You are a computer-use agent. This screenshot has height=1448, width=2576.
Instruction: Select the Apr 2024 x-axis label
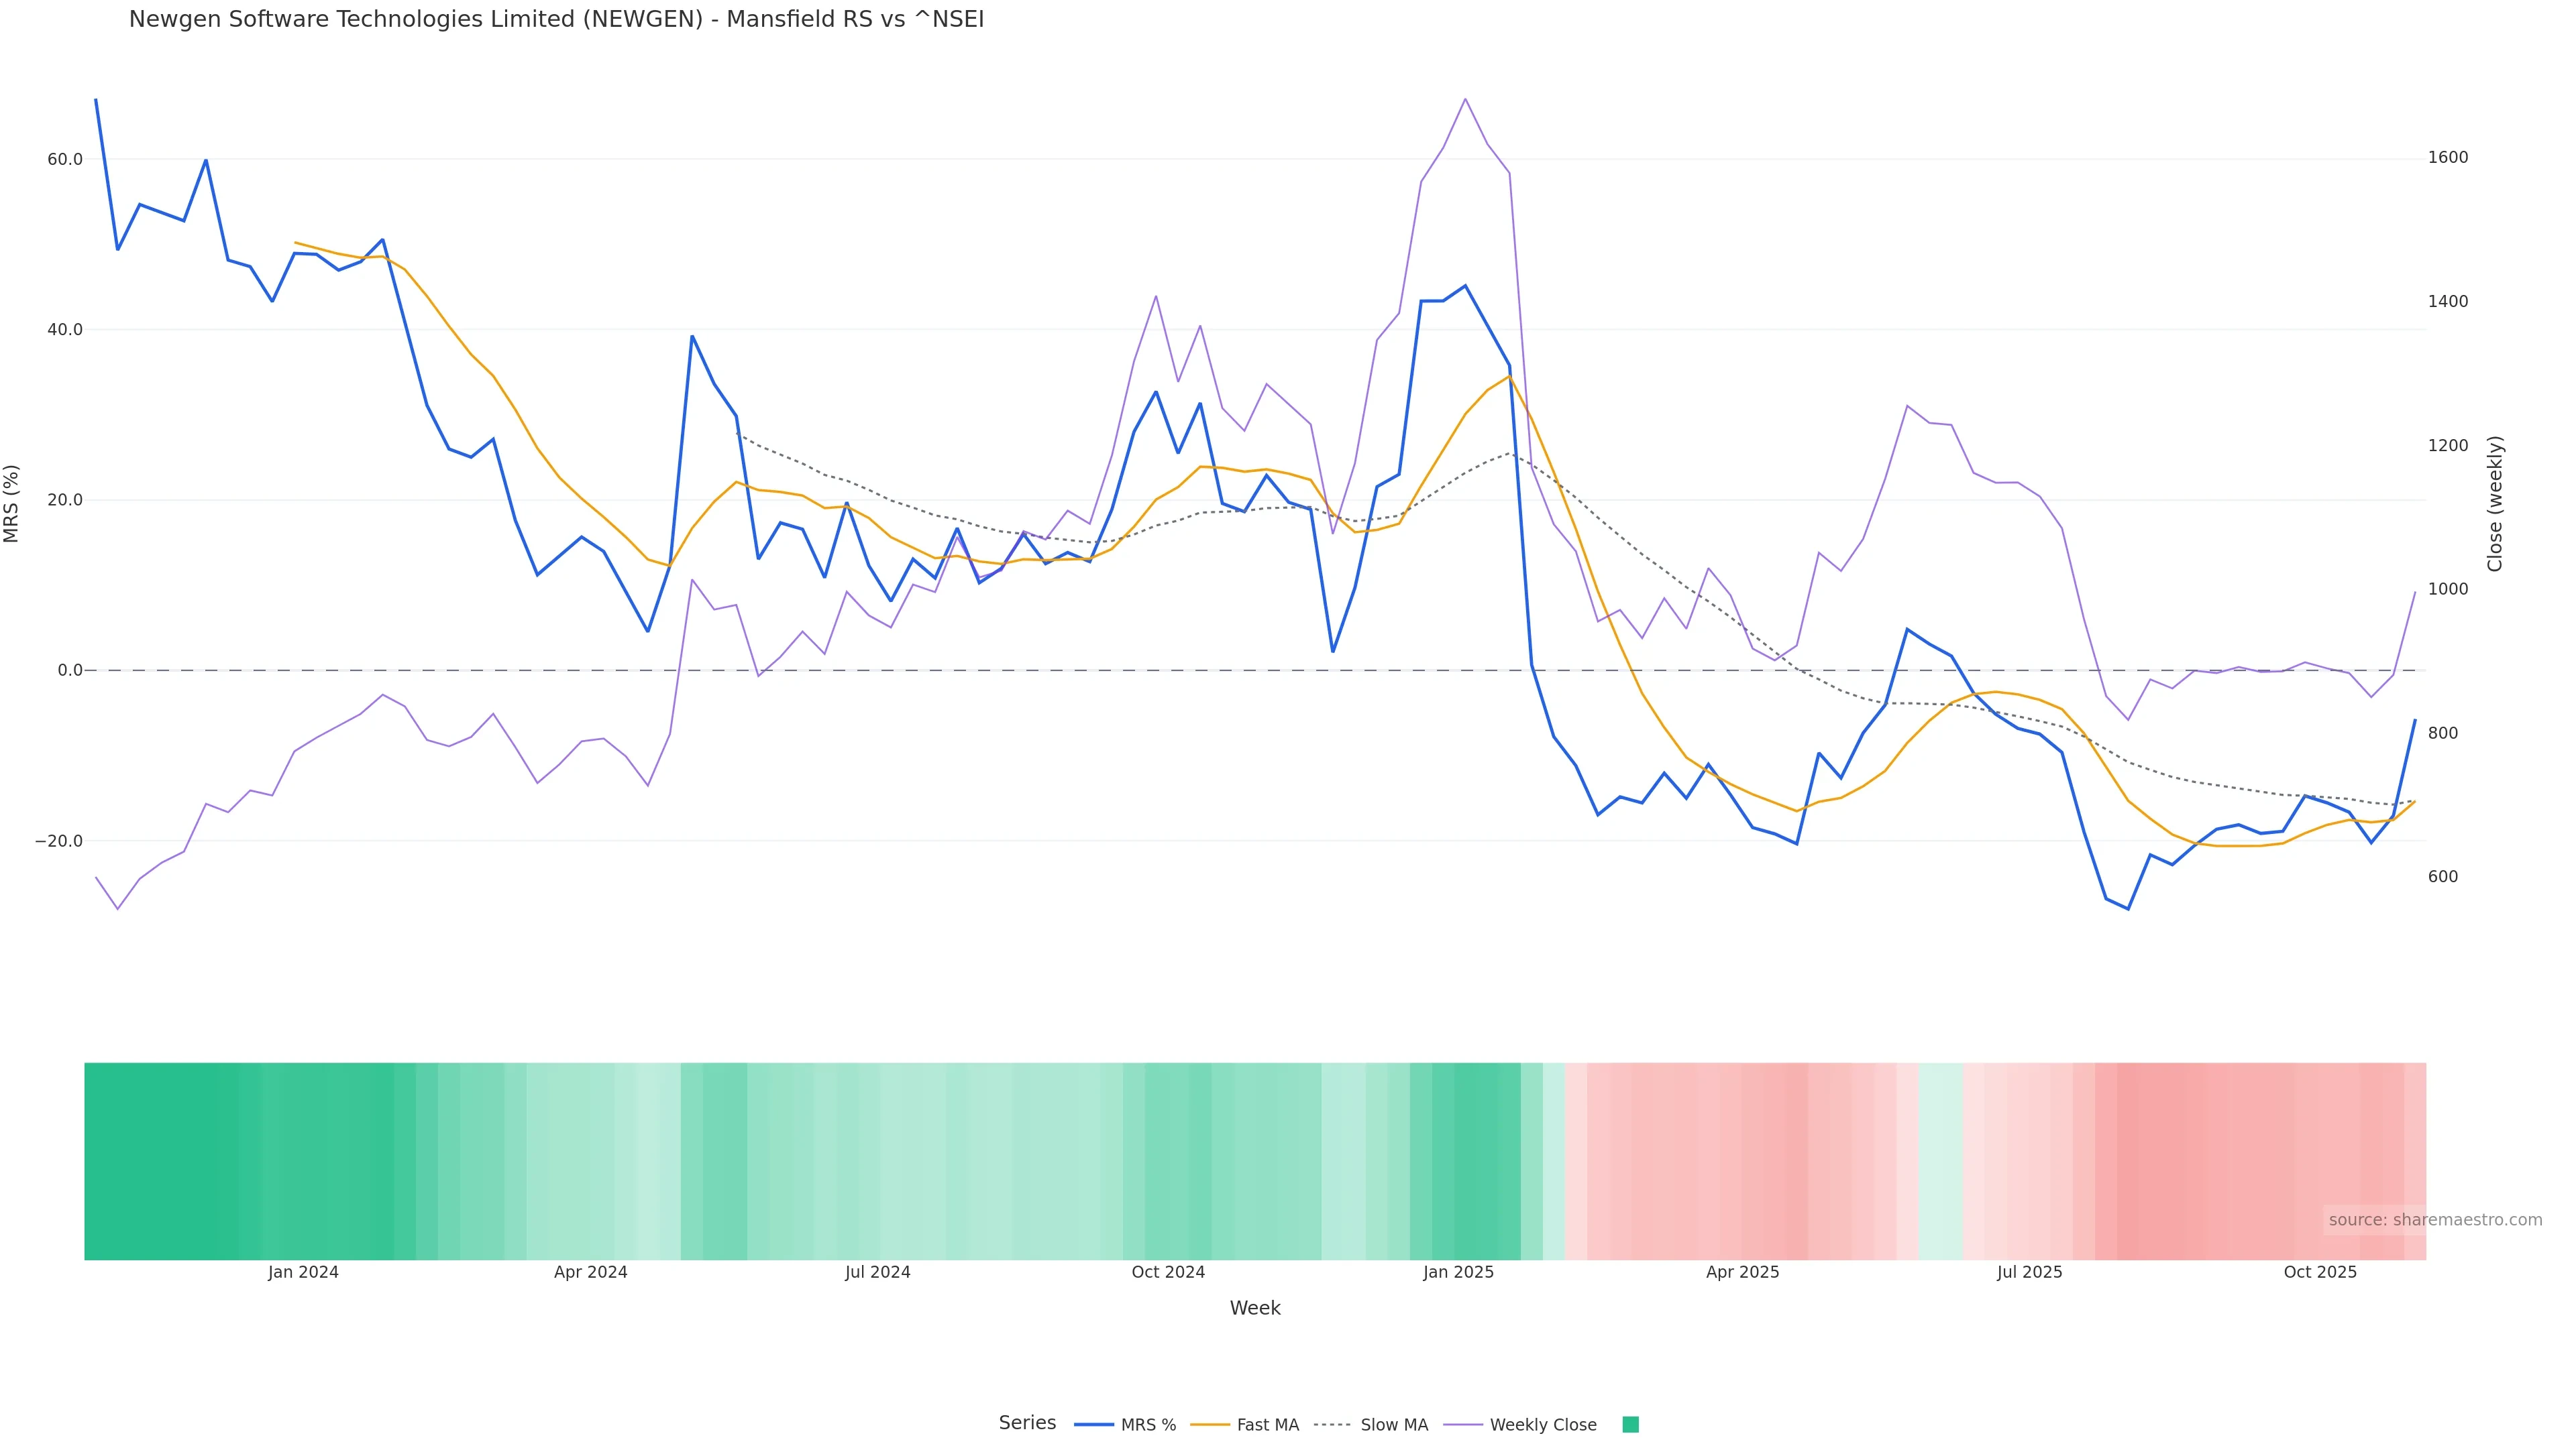pyautogui.click(x=590, y=1272)
